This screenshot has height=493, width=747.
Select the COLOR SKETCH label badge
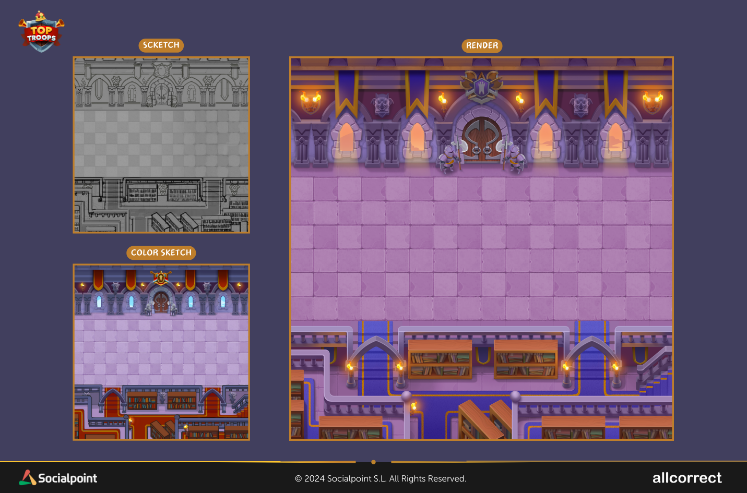[161, 253]
